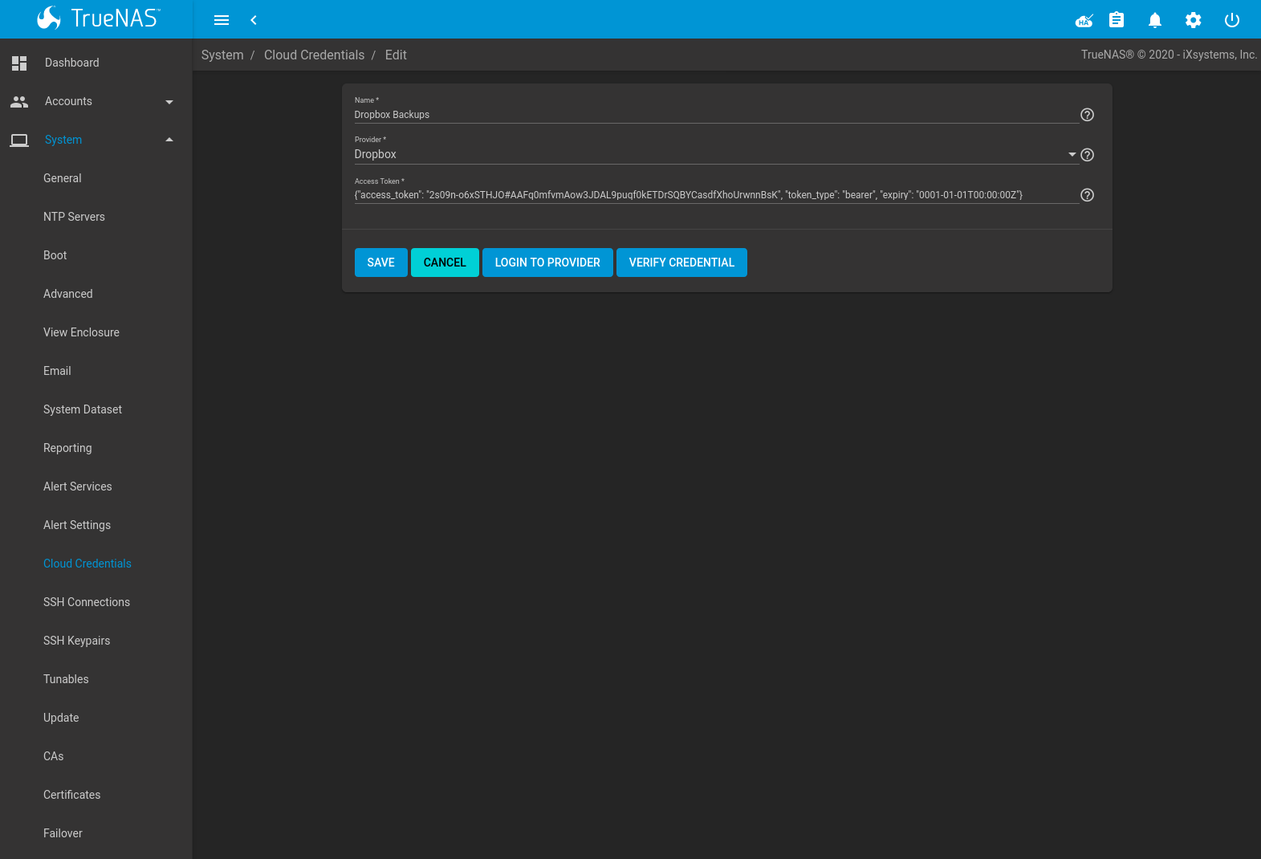Screen dimensions: 1261x859
Task: Open SSH Connections page
Action: 87,602
